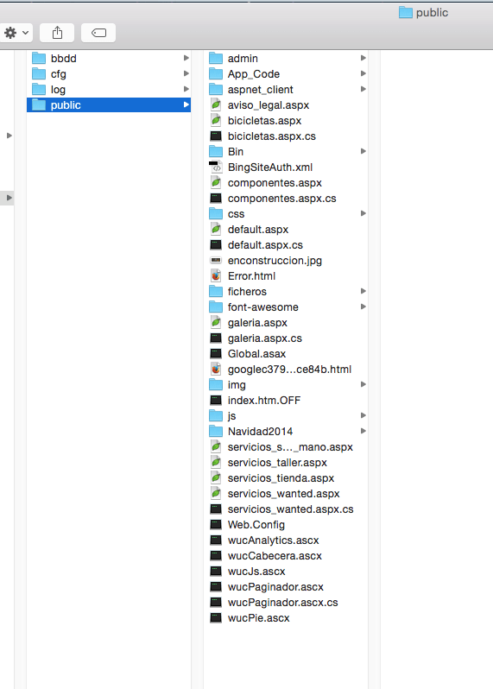Open the gear action menu
The image size is (493, 689).
tap(16, 33)
